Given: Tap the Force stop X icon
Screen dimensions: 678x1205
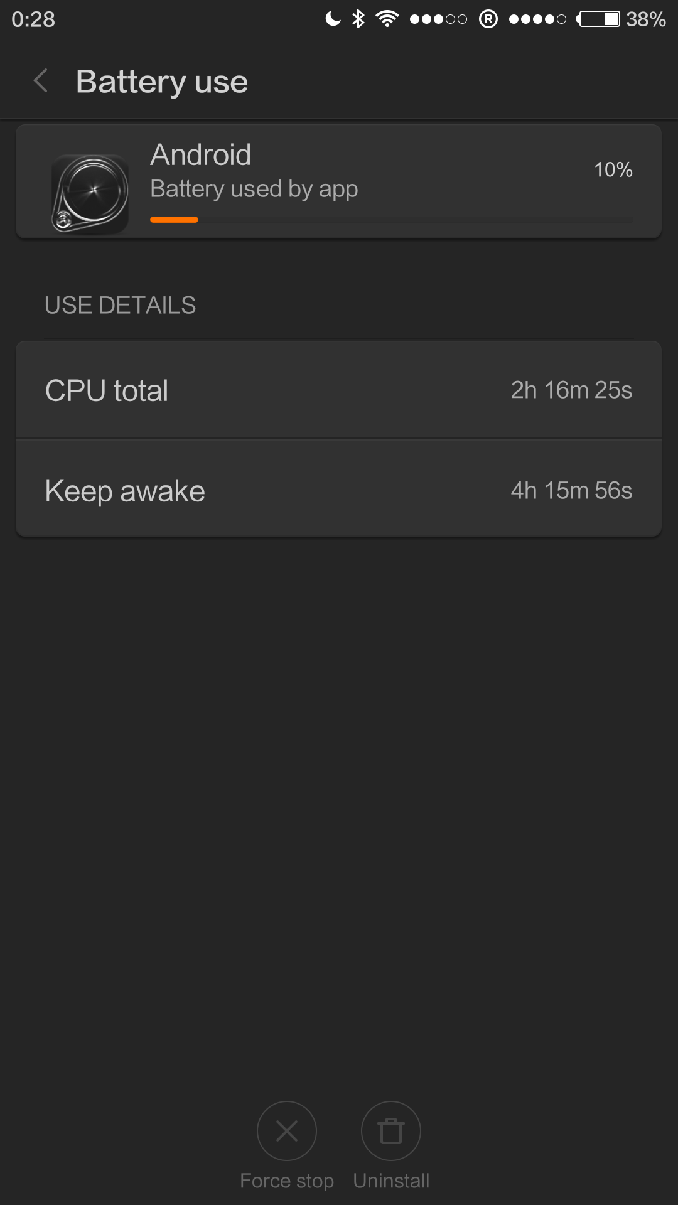Looking at the screenshot, I should click(287, 1131).
